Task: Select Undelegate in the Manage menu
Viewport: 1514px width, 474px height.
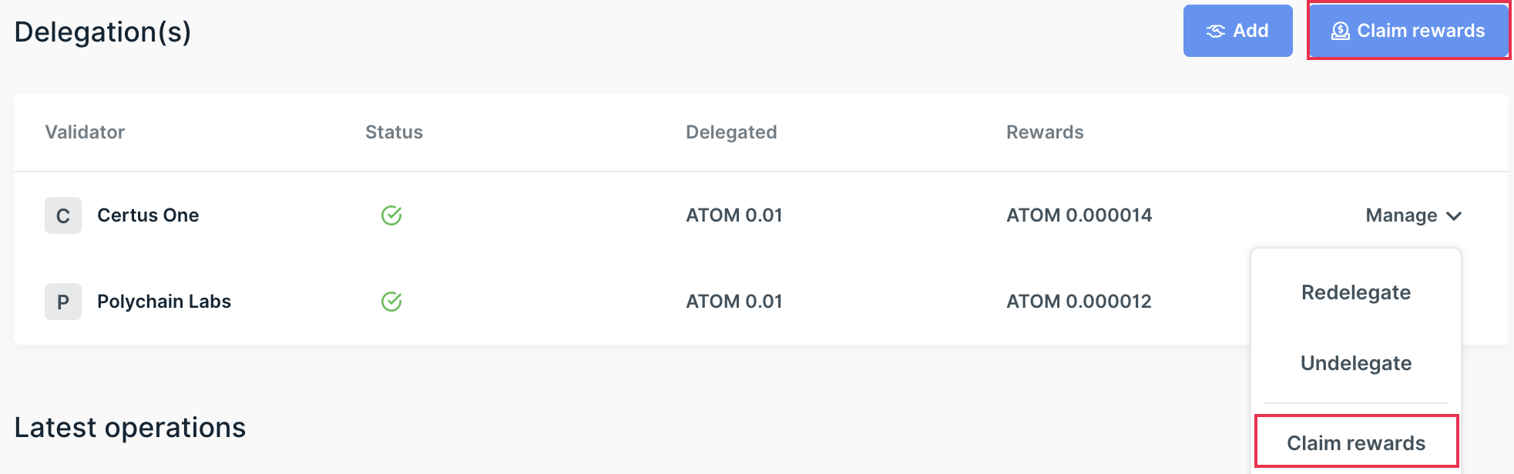Action: pyautogui.click(x=1356, y=363)
